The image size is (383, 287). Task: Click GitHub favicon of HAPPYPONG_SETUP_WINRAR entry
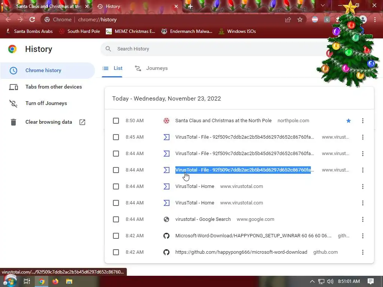[x=166, y=236]
